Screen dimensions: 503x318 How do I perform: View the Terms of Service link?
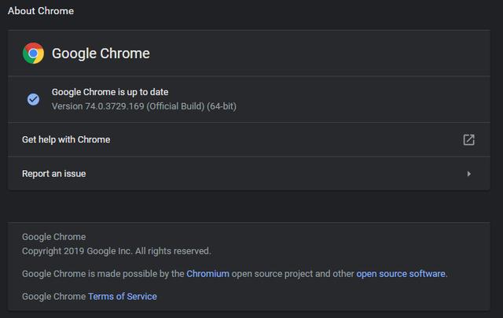pos(123,296)
